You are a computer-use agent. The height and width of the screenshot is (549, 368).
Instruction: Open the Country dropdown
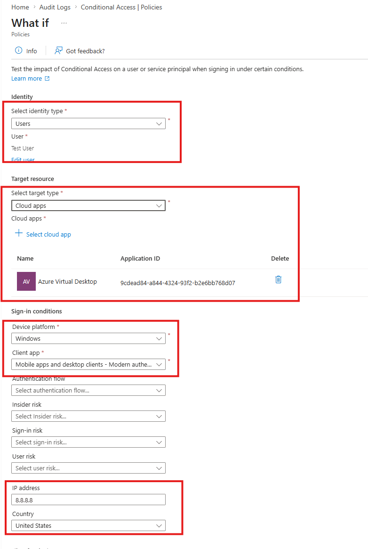point(88,525)
